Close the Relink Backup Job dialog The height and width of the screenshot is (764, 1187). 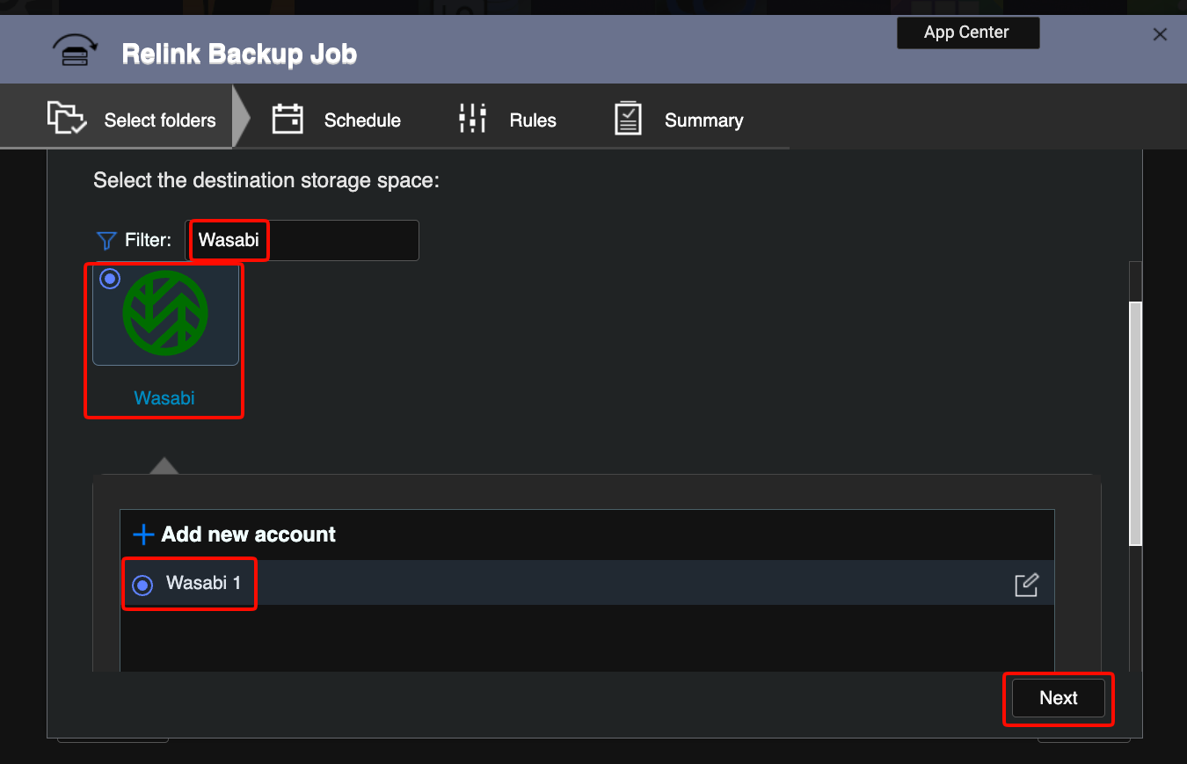click(x=1160, y=34)
